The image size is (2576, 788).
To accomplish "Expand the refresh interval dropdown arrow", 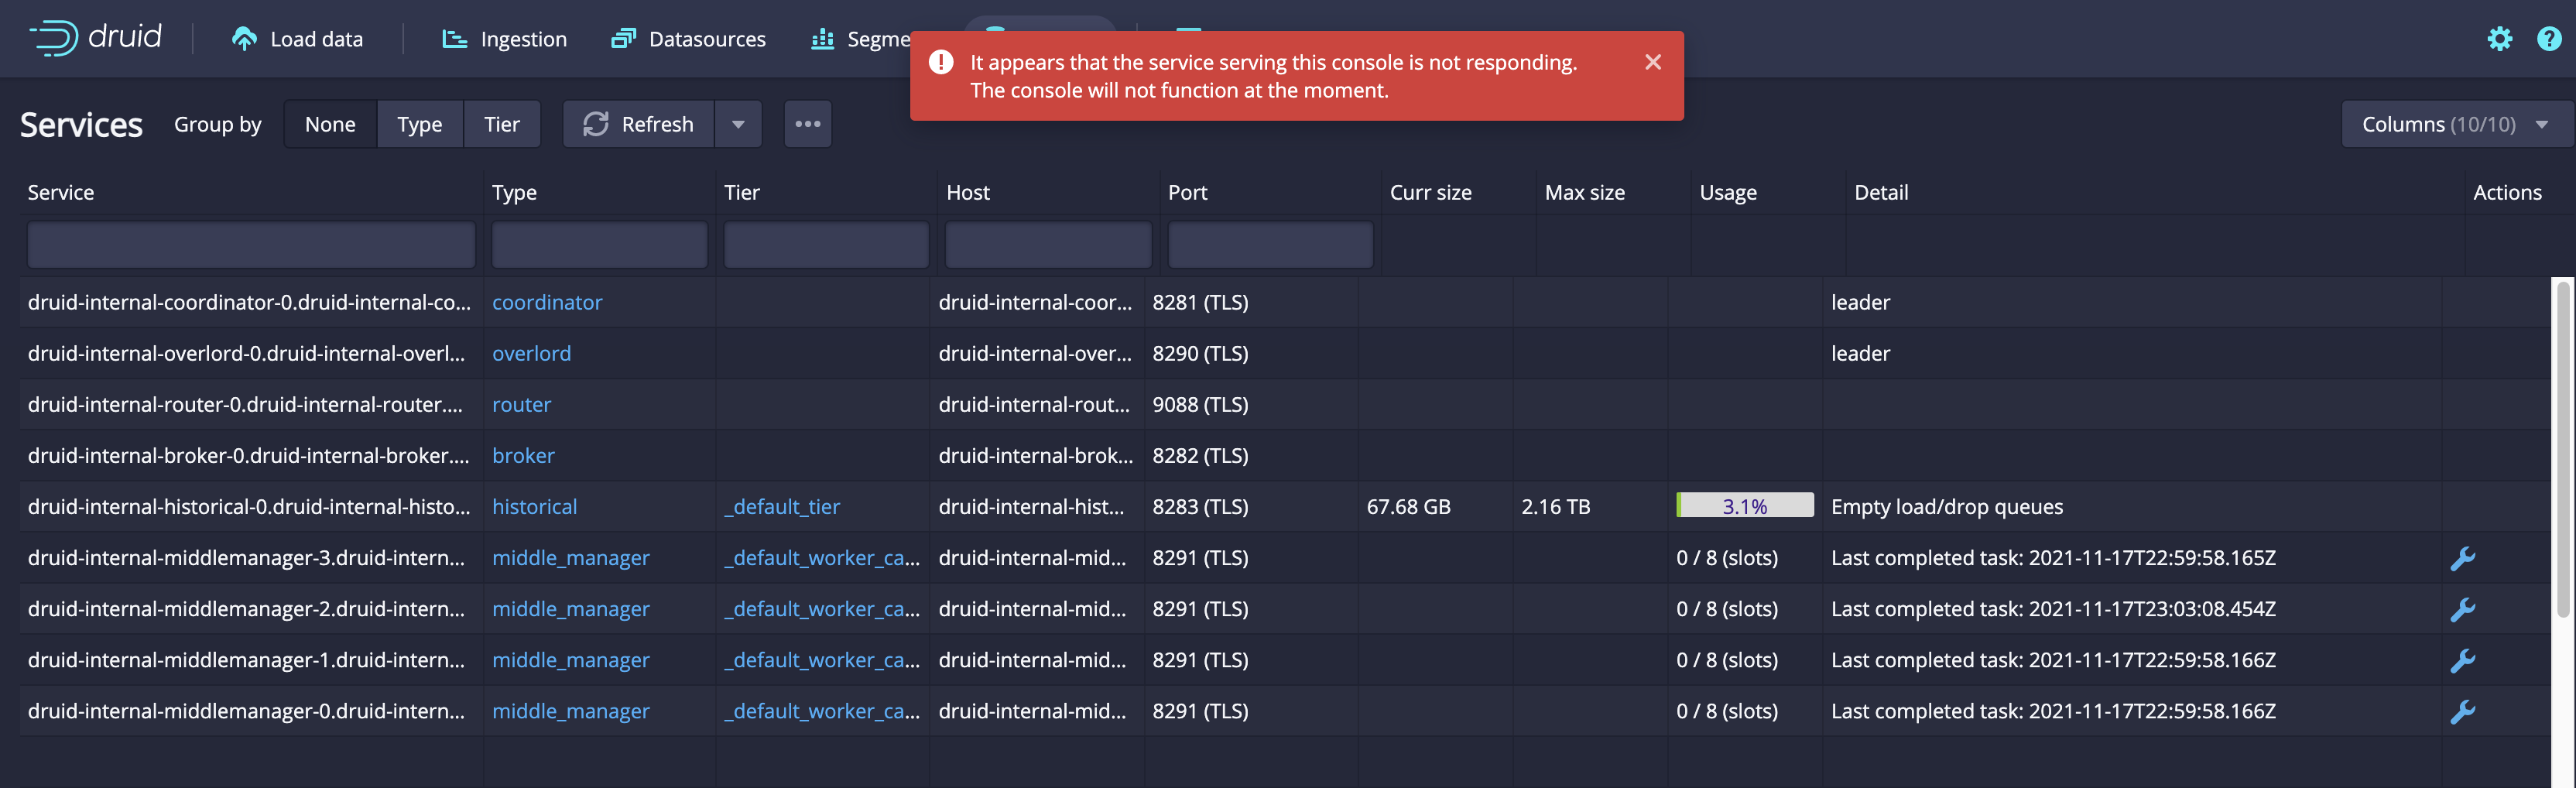I will 738,124.
